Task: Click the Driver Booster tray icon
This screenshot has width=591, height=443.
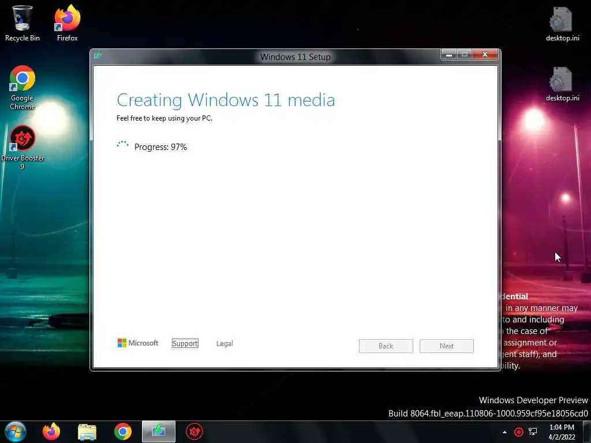Action: tap(519, 432)
